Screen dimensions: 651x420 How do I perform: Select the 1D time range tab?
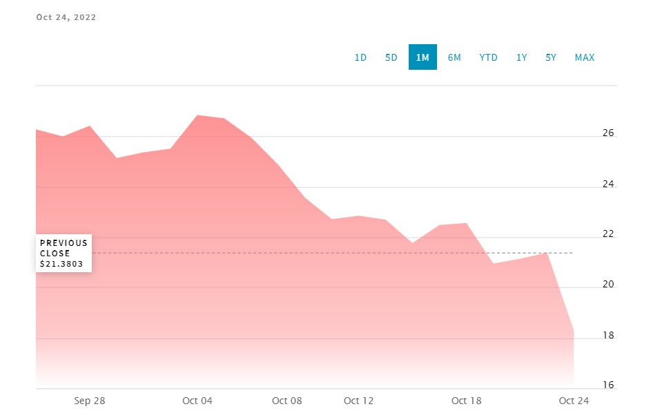pos(360,57)
